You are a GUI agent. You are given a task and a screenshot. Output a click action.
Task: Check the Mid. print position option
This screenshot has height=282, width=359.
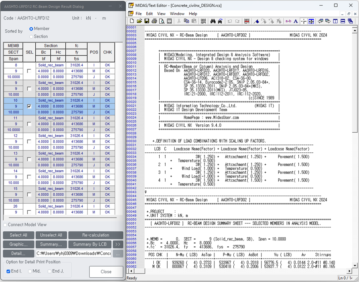(x=30, y=271)
